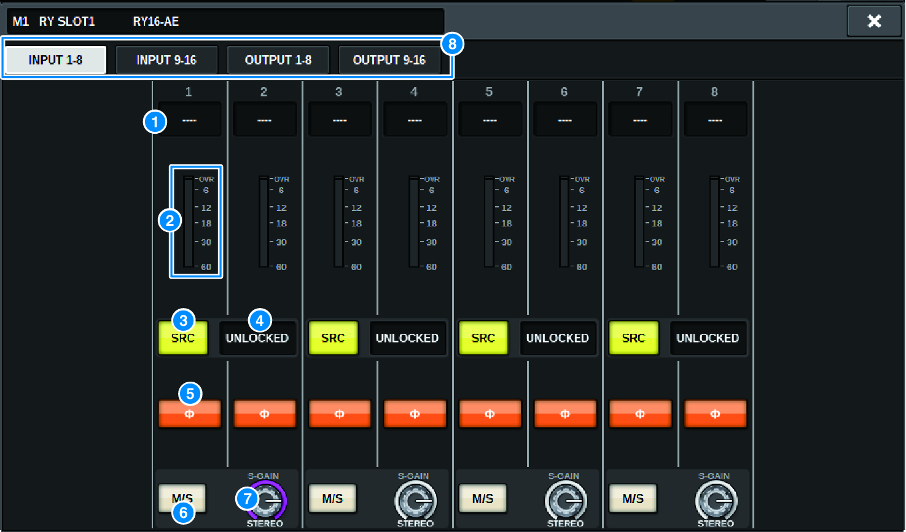Click the UNLOCKED status for channels 5/6
The width and height of the screenshot is (906, 532).
pyautogui.click(x=557, y=338)
